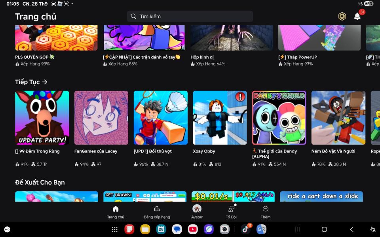380x237 pixels.
Task: Click [] 99 Đêm Trong Rừng title
Action: coord(37,151)
